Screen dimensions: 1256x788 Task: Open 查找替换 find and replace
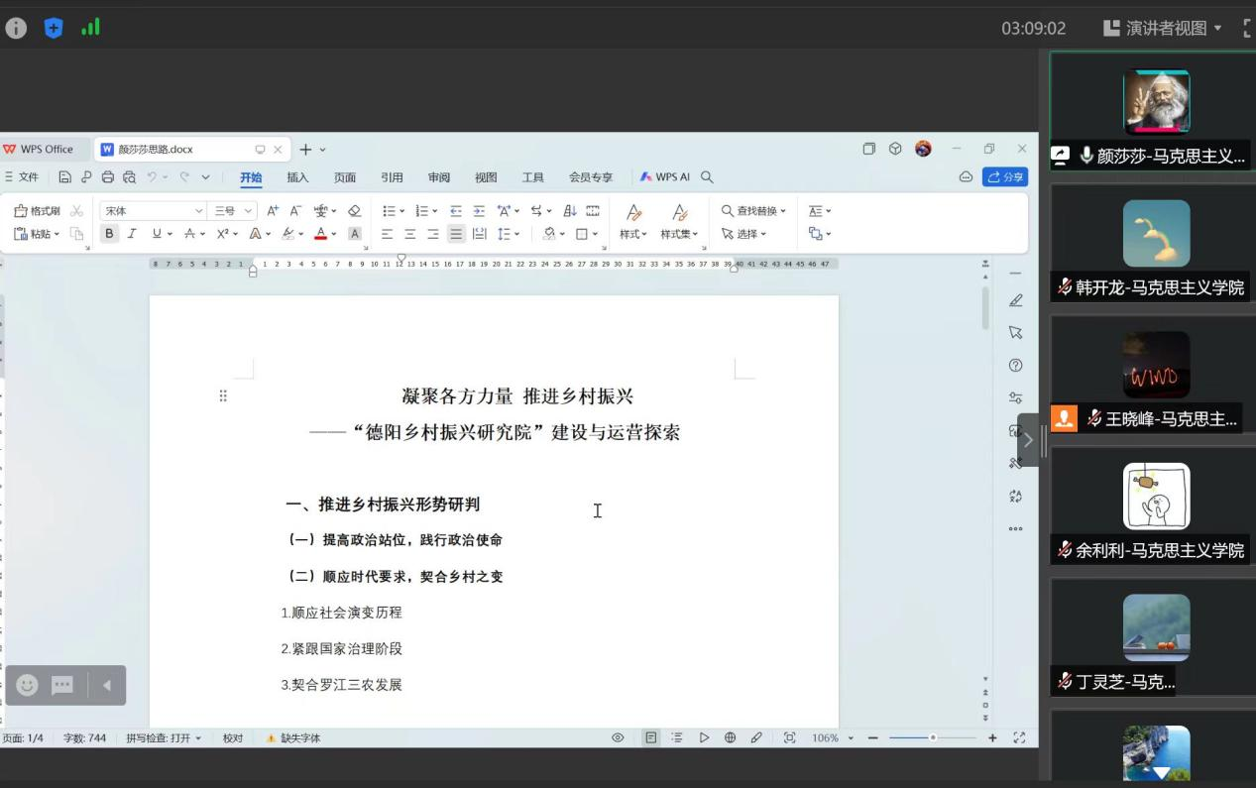[x=753, y=211]
